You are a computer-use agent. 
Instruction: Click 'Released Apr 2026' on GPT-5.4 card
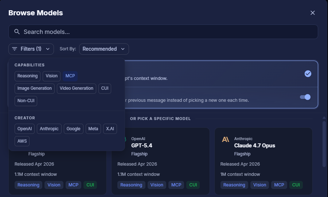click(137, 164)
